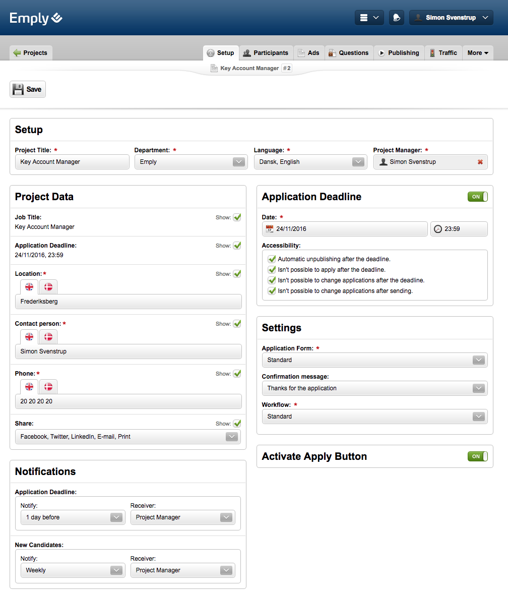The image size is (508, 594).
Task: Open the Language dropdown
Action: [x=310, y=162]
